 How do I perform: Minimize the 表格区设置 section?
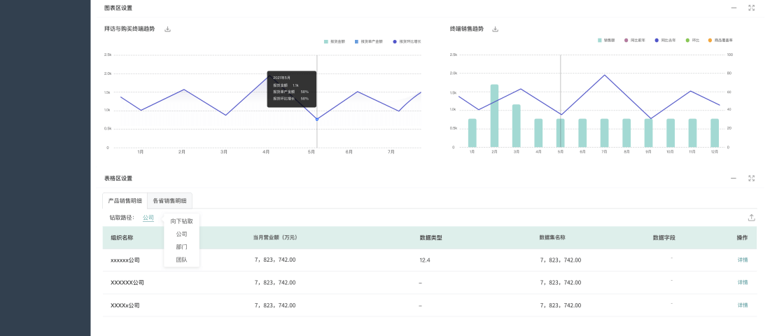734,178
